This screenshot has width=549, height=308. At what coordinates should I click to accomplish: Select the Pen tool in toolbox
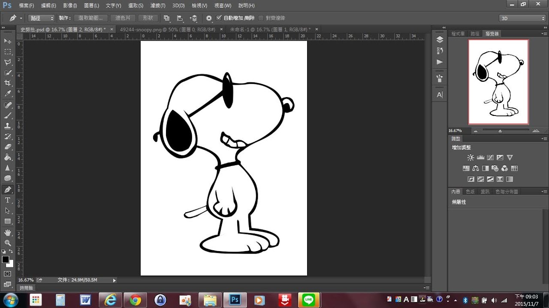click(8, 190)
